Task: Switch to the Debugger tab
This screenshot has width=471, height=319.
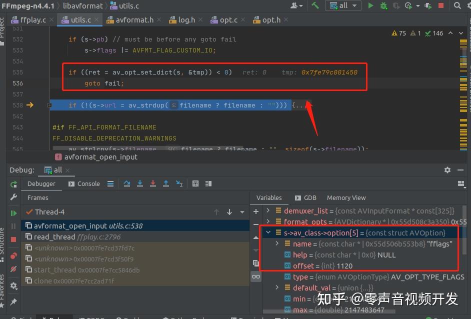Action: pos(41,184)
